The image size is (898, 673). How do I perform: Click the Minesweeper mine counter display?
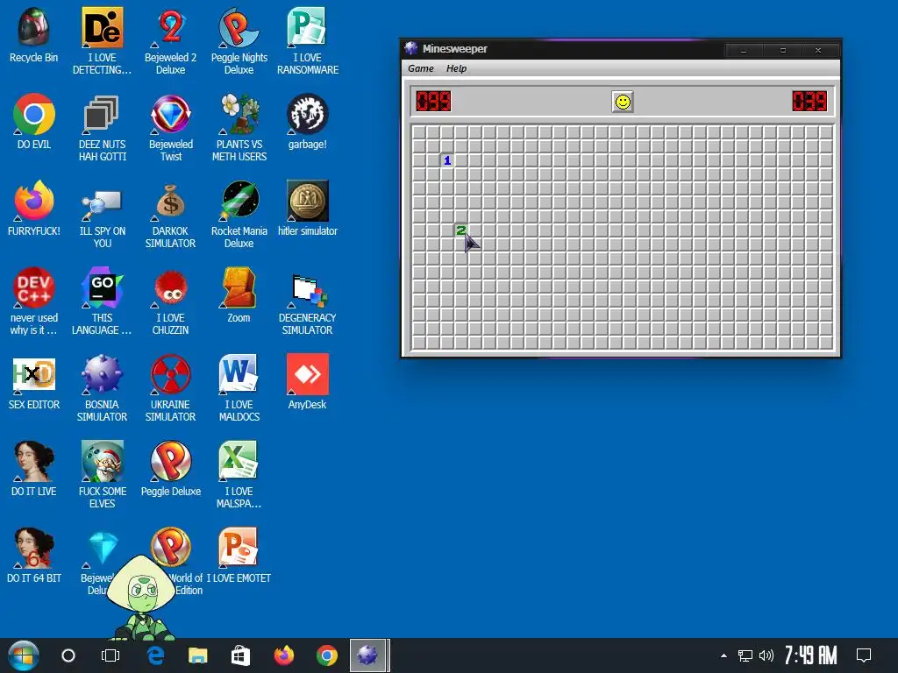433,102
